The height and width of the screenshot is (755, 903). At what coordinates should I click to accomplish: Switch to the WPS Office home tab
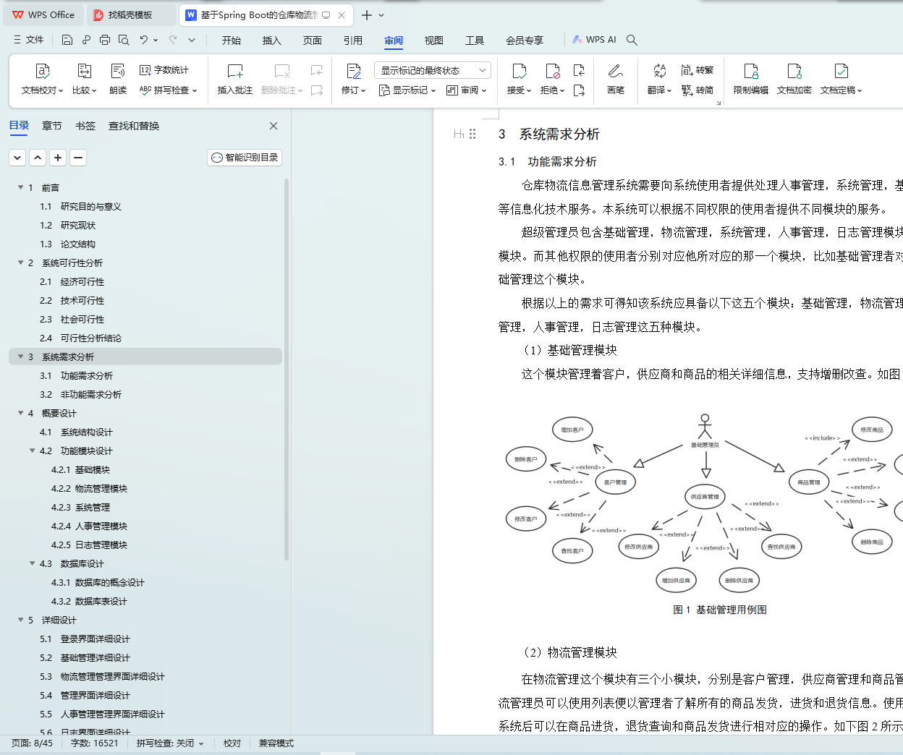(x=43, y=14)
